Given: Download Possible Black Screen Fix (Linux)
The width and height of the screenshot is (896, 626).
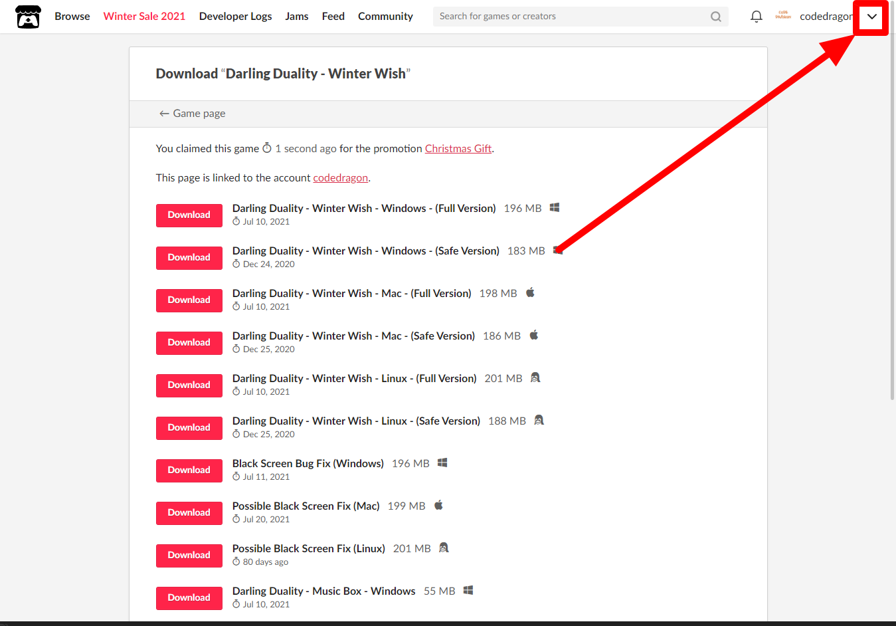Looking at the screenshot, I should coord(189,556).
